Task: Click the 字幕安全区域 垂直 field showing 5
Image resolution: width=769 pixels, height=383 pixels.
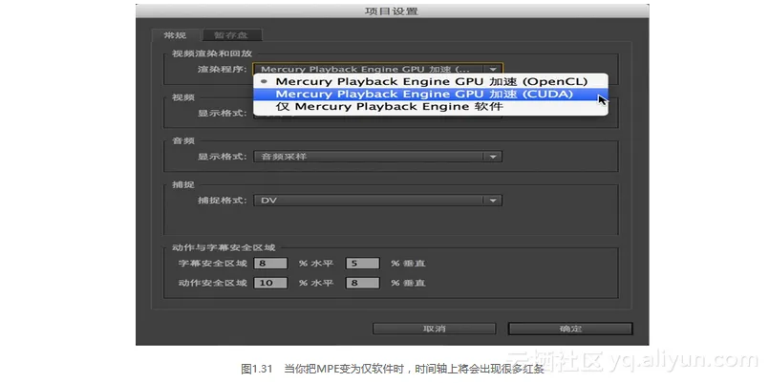Action: pos(362,264)
